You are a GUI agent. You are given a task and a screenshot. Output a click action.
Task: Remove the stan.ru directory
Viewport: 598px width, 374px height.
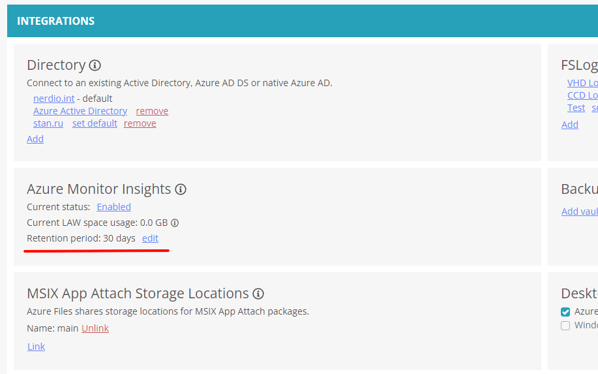coord(140,123)
